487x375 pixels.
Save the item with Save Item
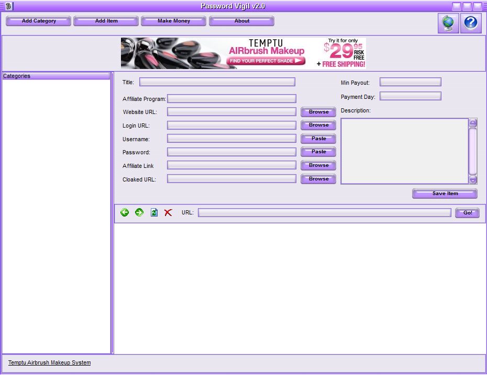pyautogui.click(x=445, y=194)
